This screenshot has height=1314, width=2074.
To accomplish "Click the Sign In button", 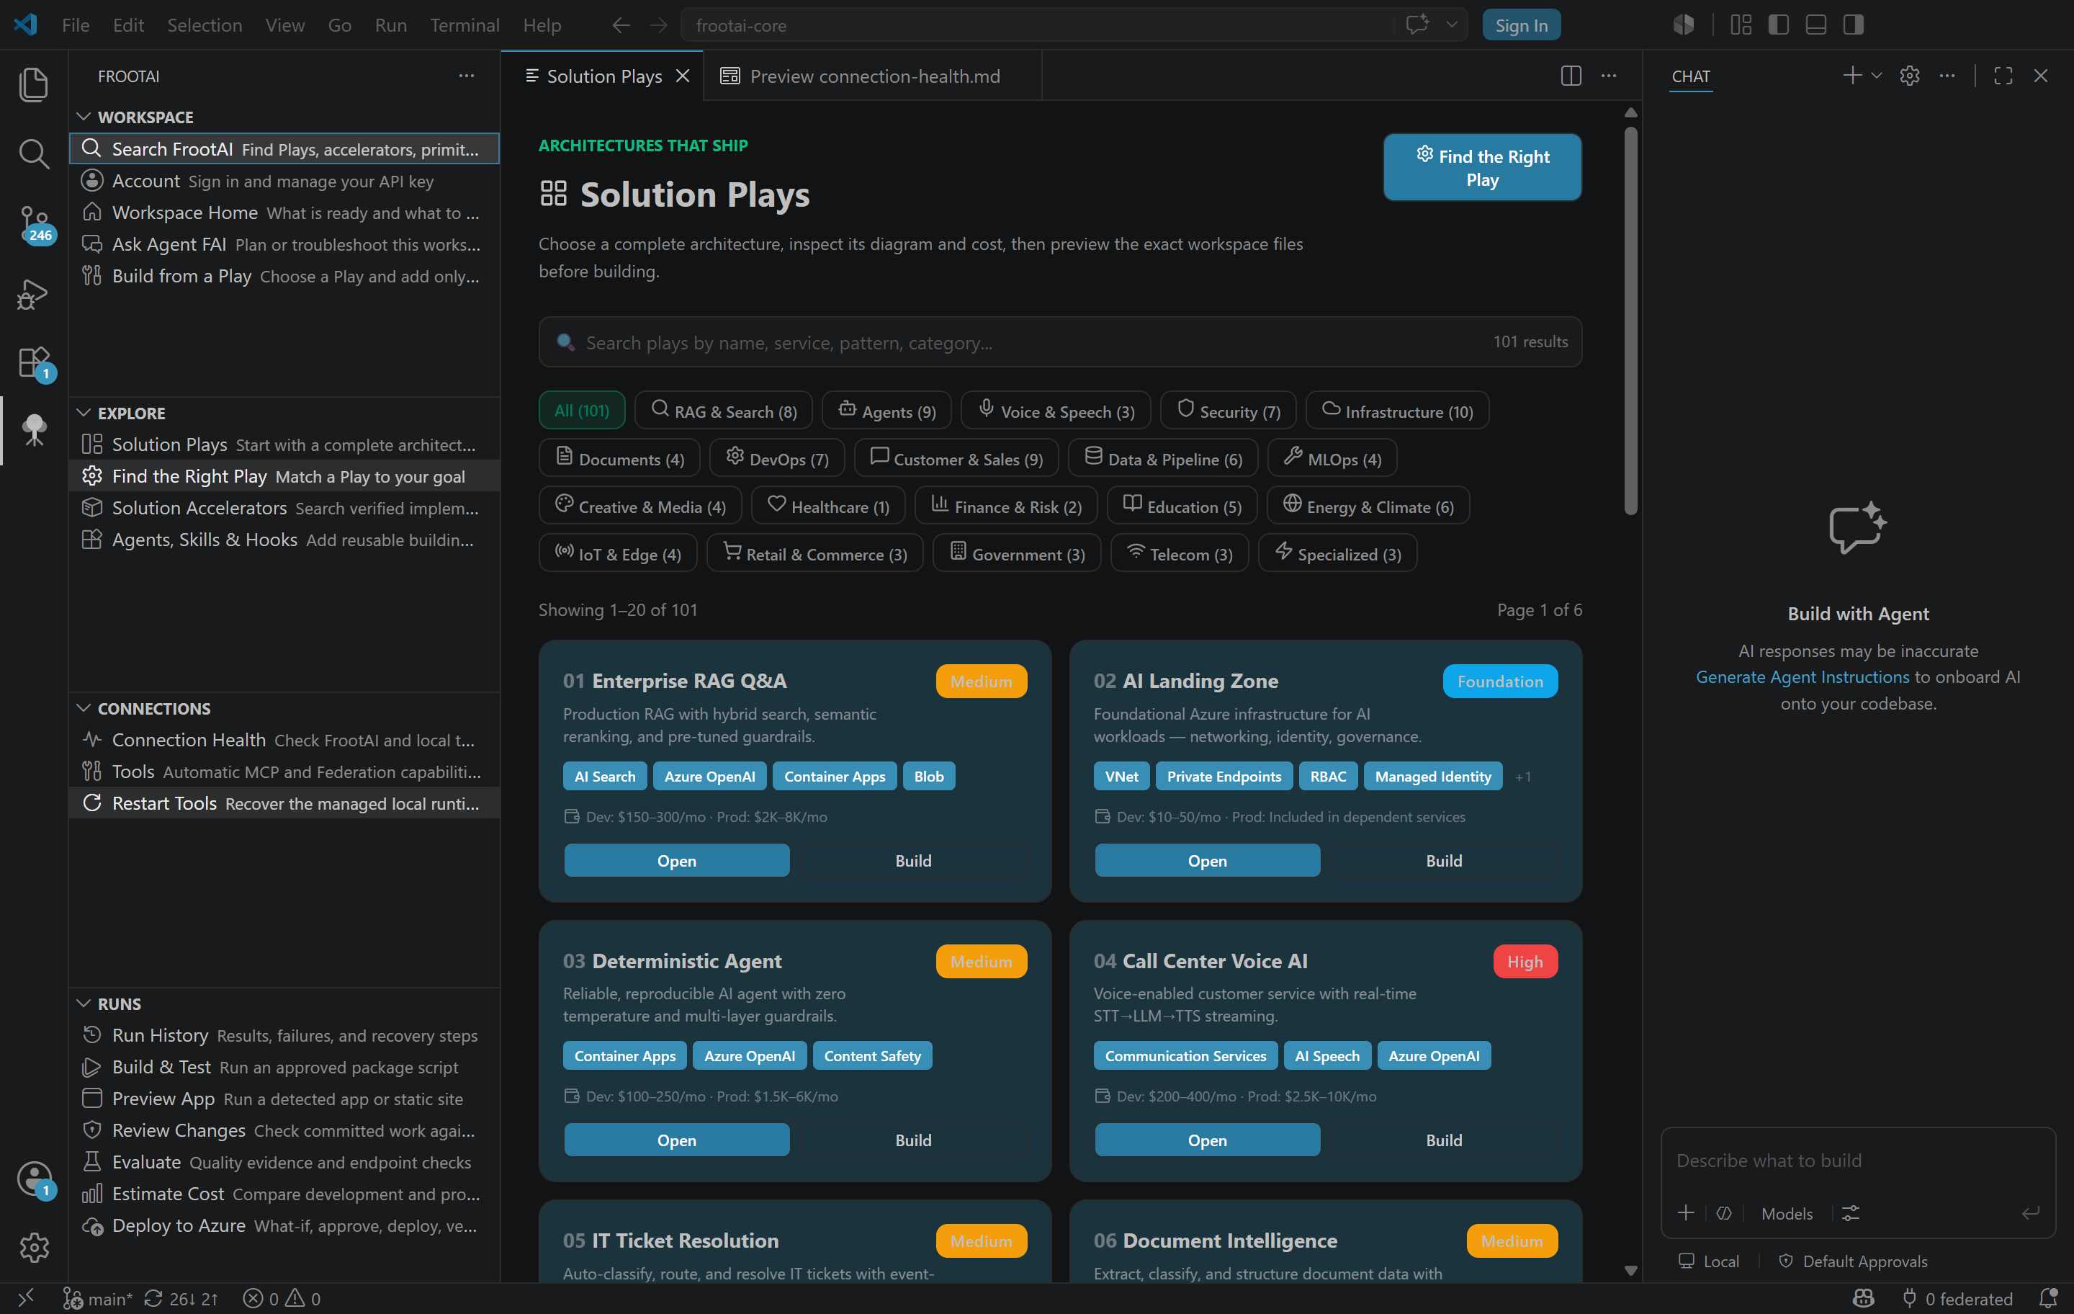I will coord(1521,25).
